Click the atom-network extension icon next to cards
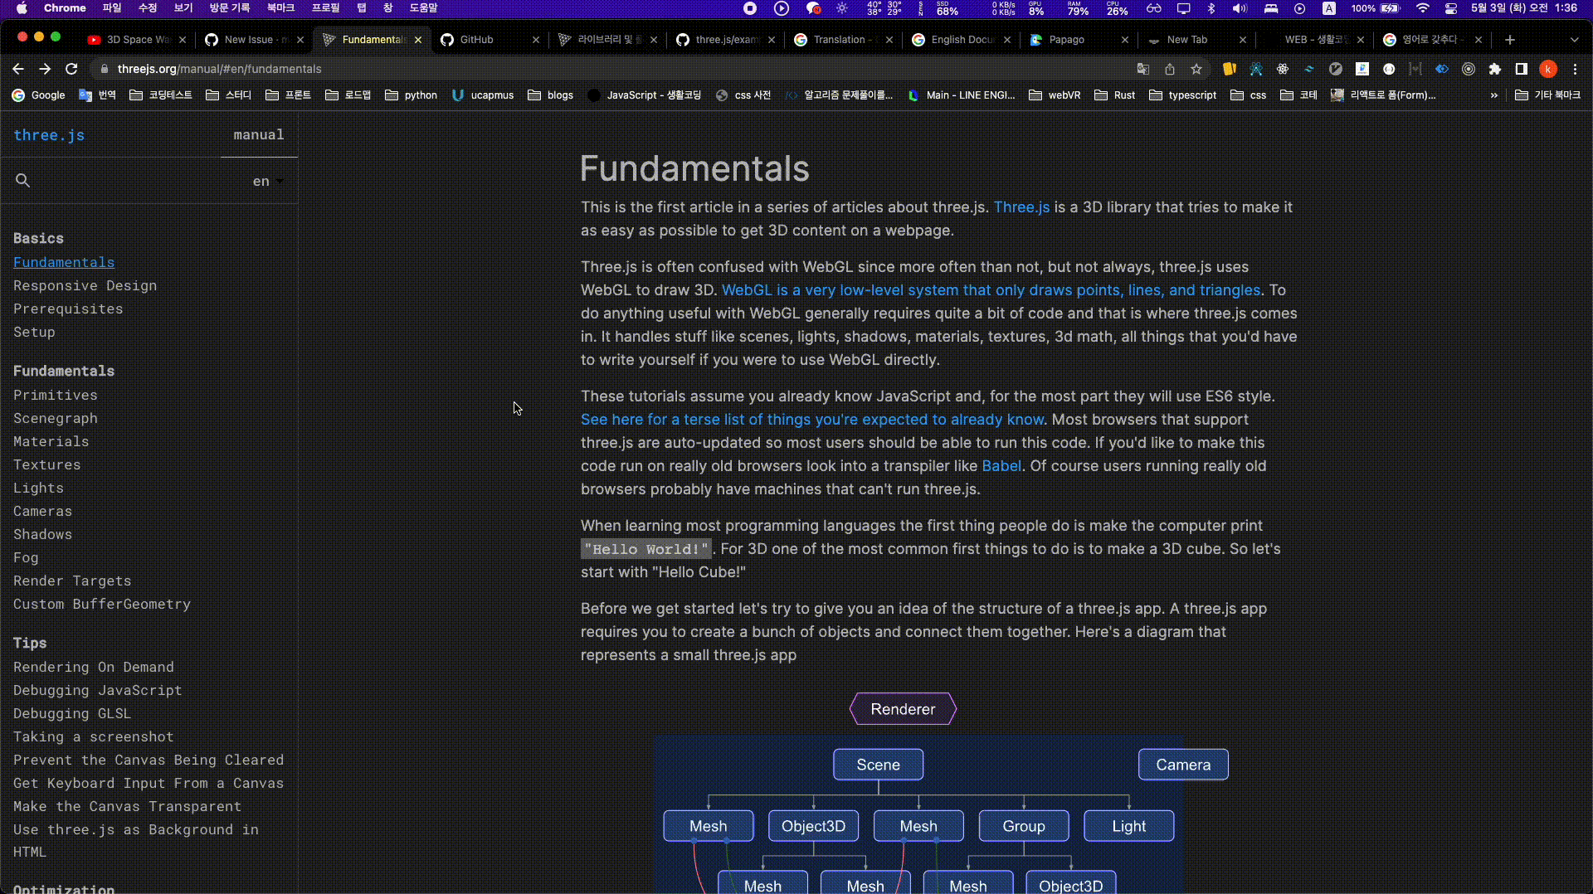Viewport: 1593px width, 894px height. tap(1256, 69)
